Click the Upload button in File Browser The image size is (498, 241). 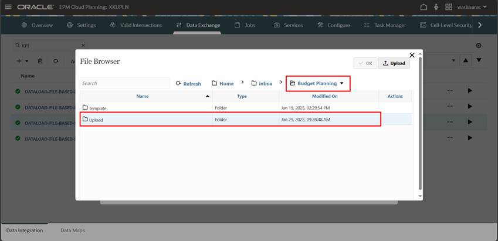pyautogui.click(x=394, y=63)
